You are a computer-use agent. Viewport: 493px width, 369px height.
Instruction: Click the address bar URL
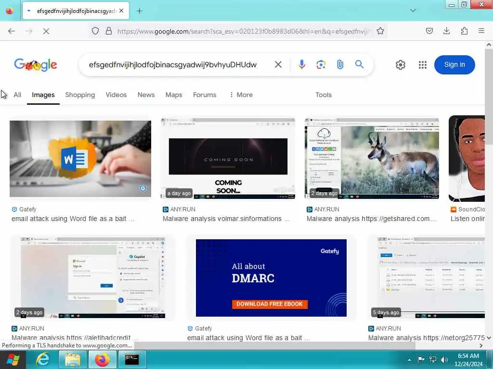point(244,31)
